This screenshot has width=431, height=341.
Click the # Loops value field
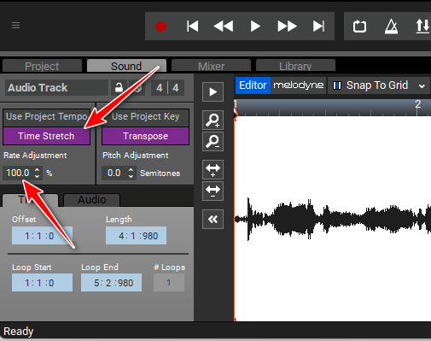pos(169,283)
